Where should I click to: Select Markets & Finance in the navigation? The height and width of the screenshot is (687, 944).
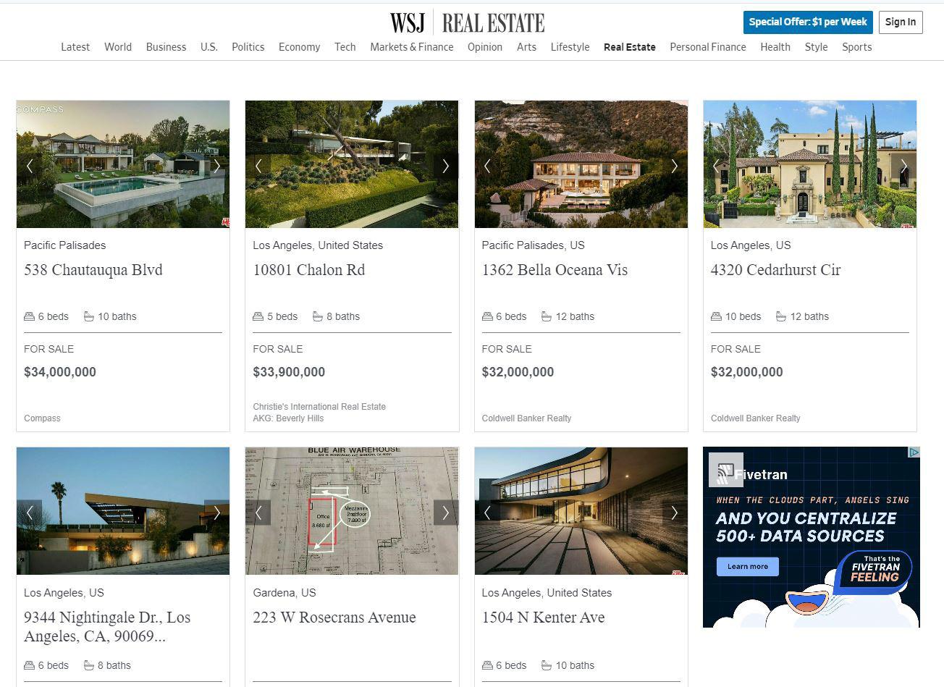point(412,47)
